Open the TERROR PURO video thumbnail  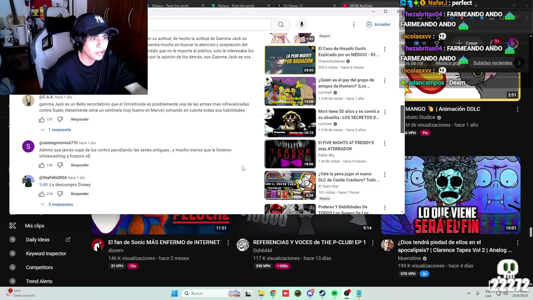[290, 154]
